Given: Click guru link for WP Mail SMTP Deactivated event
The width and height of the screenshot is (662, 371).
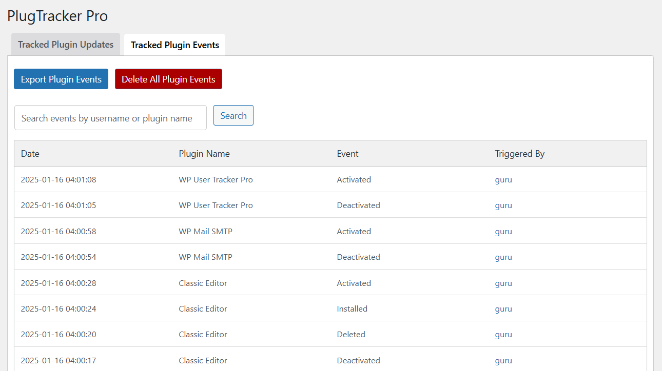Looking at the screenshot, I should 503,257.
